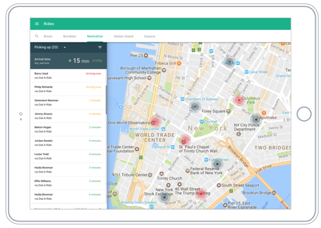Image resolution: width=321 pixels, height=228 pixels.
Task: Click the City Hall subway icon
Action: click(x=201, y=122)
